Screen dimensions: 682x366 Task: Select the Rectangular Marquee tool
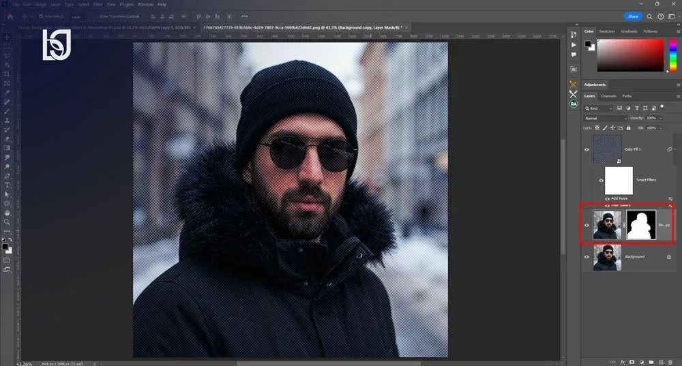point(7,46)
